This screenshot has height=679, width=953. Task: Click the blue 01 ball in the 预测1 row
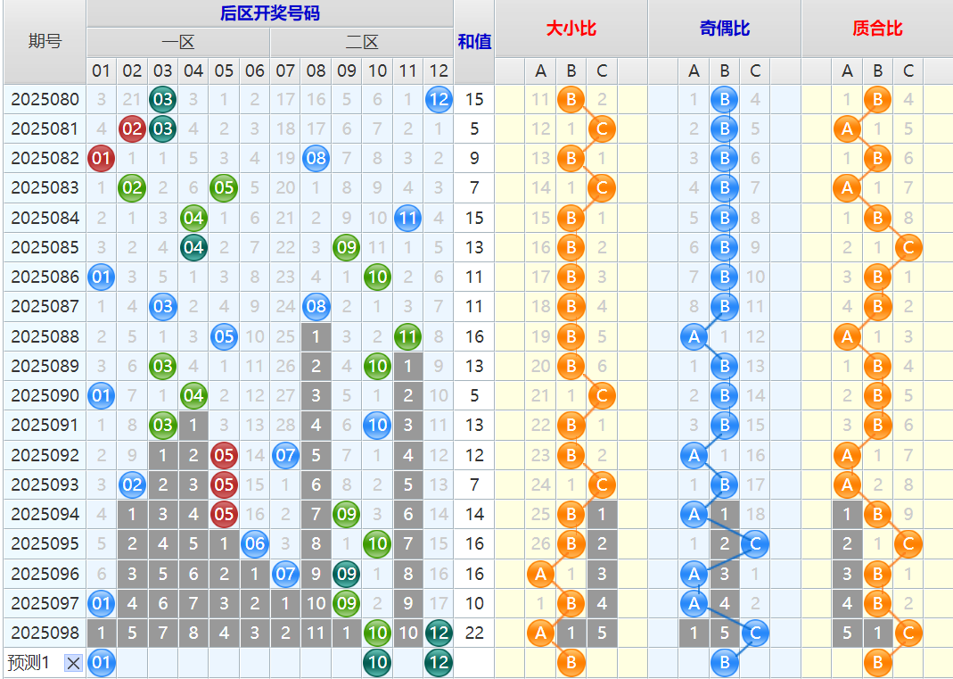pyautogui.click(x=102, y=663)
